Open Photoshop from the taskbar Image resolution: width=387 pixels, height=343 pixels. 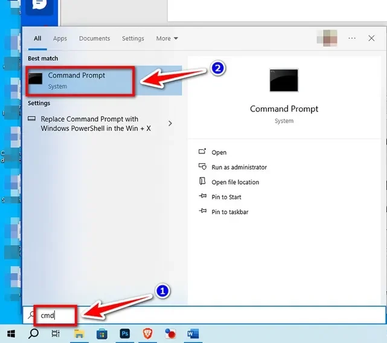(124, 333)
